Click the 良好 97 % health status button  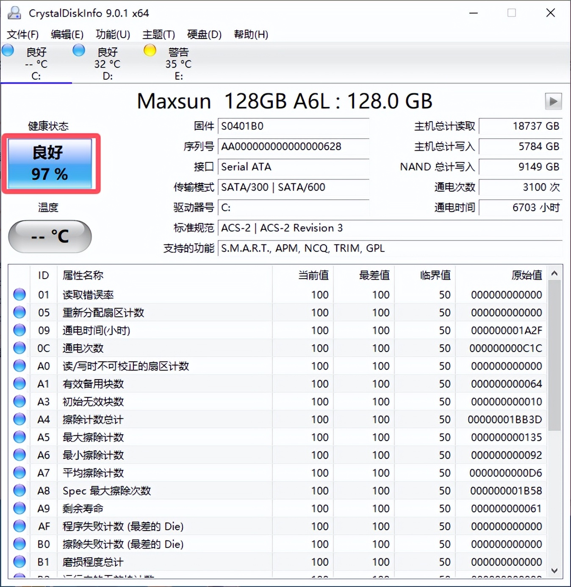50,163
